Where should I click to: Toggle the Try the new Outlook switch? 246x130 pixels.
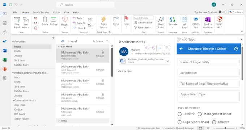pyautogui.click(x=222, y=12)
